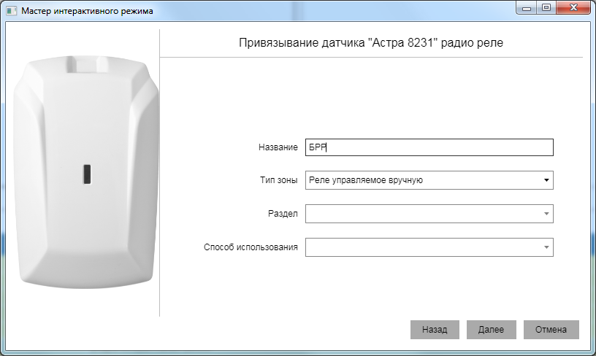Click the Способ использования label

click(251, 247)
